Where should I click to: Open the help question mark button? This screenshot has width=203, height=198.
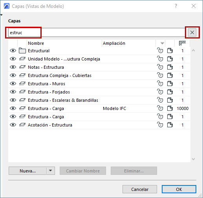click(176, 6)
